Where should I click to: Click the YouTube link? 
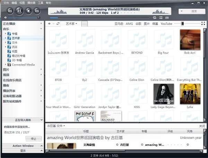click(166, 24)
